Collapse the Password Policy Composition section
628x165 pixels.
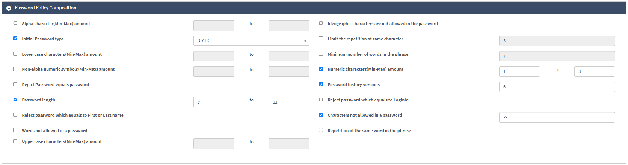tap(9, 8)
